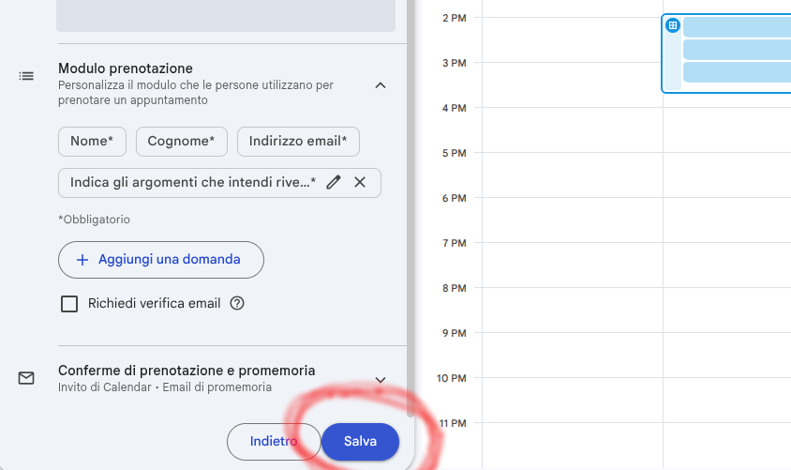Image resolution: width=791 pixels, height=470 pixels.
Task: Open help for Richiedi verifica email
Action: coord(237,303)
